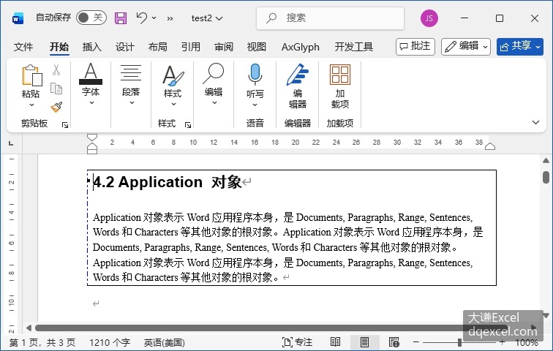This screenshot has height=351, width=553.
Task: Switch to read mode view icon
Action: 336,342
